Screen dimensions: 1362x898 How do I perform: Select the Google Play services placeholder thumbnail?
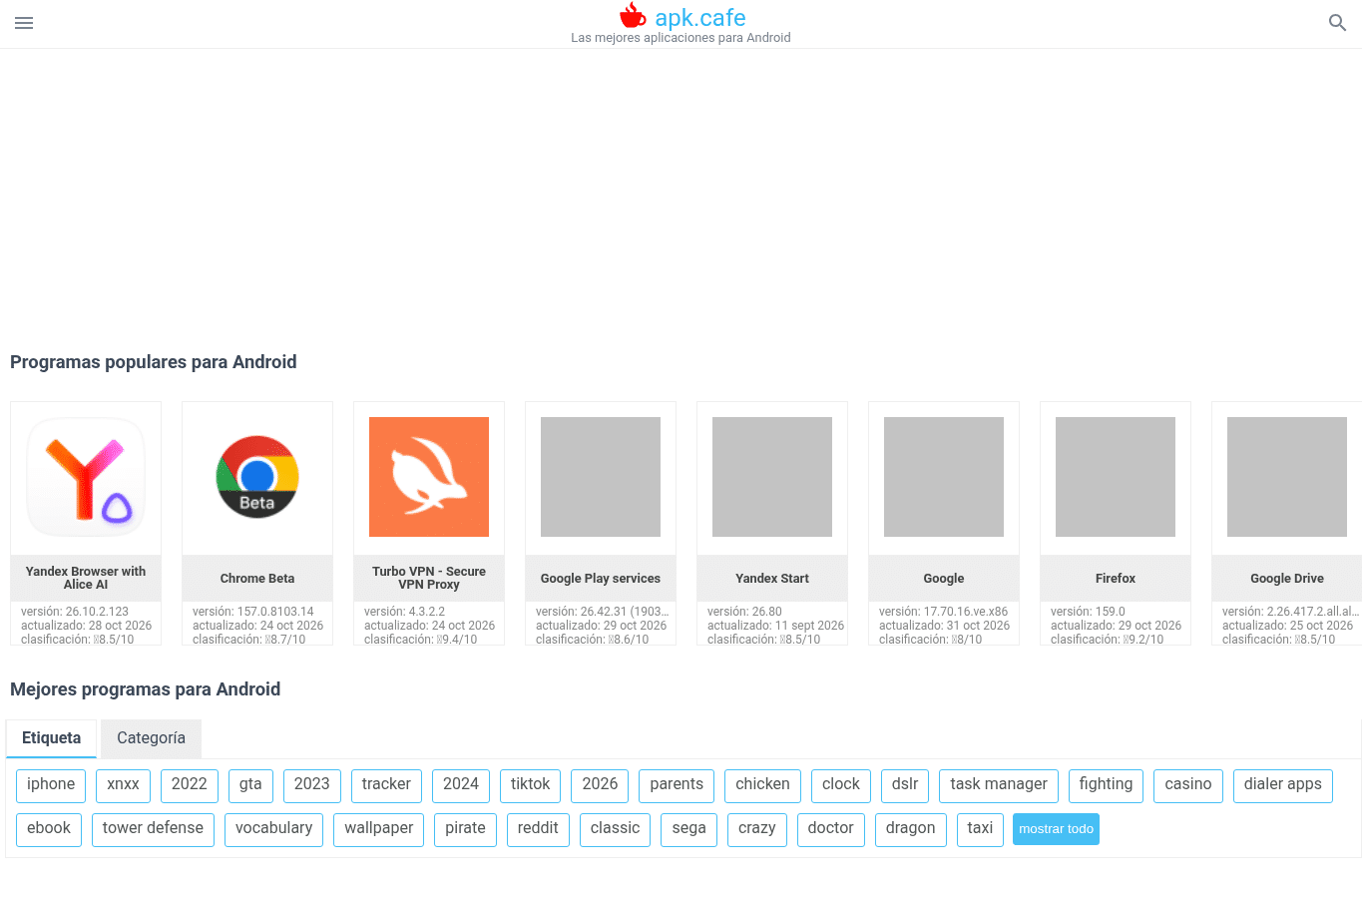pyautogui.click(x=601, y=477)
